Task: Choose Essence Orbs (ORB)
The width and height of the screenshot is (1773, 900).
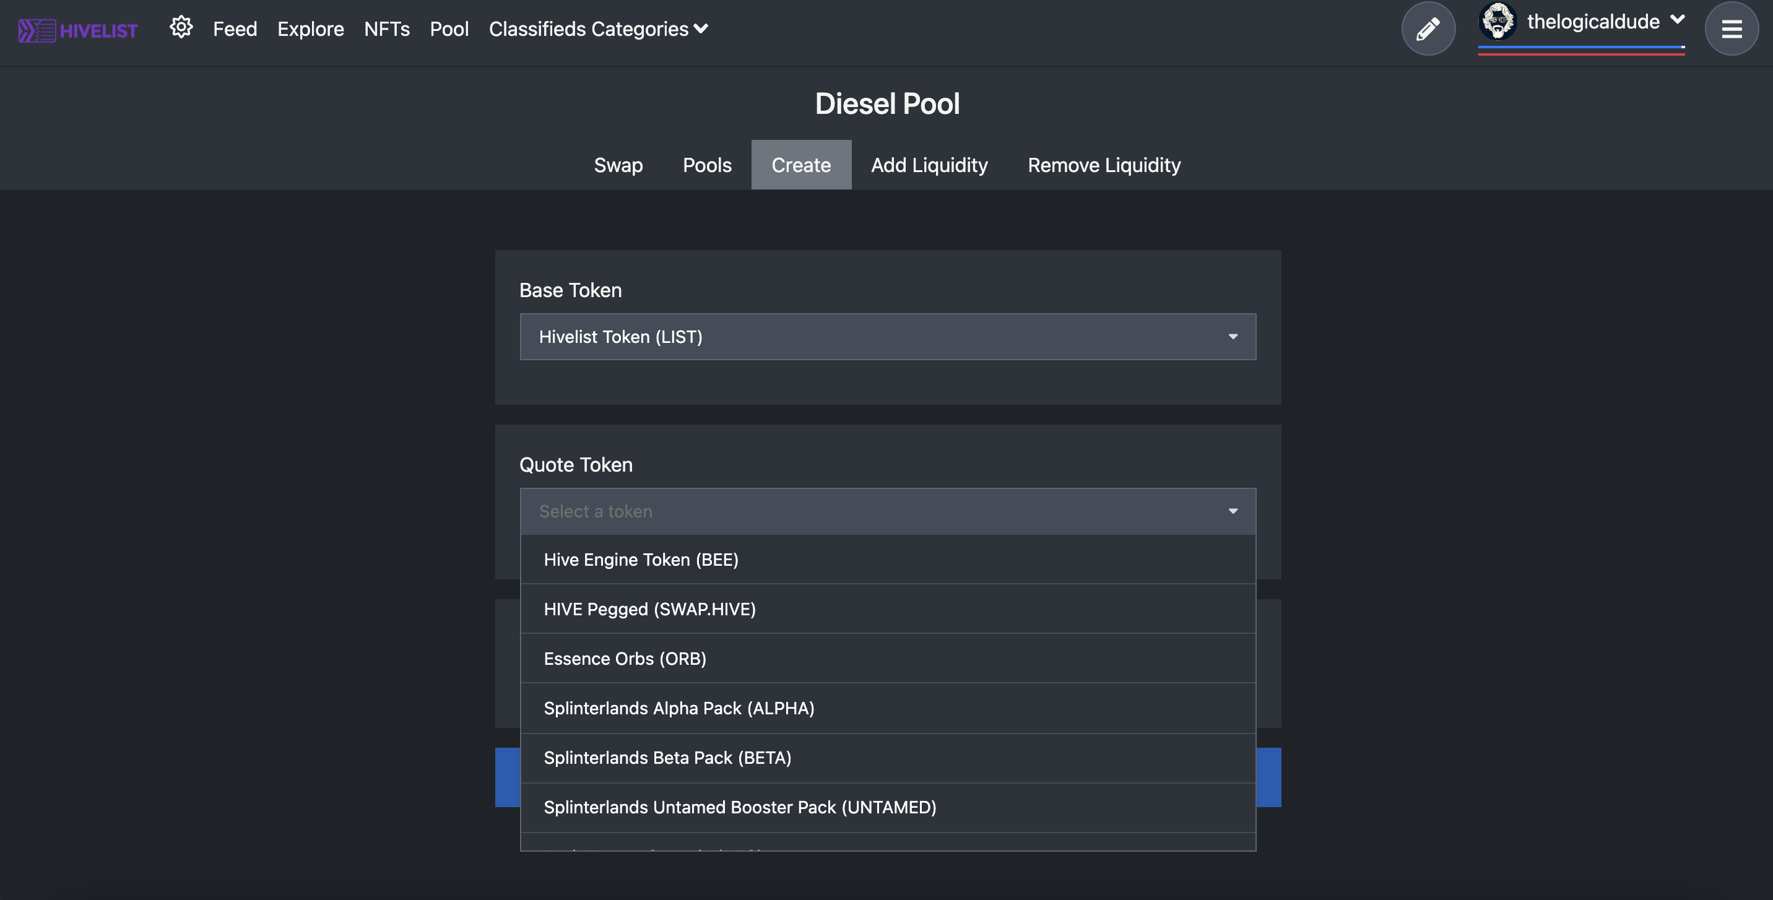Action: click(888, 659)
